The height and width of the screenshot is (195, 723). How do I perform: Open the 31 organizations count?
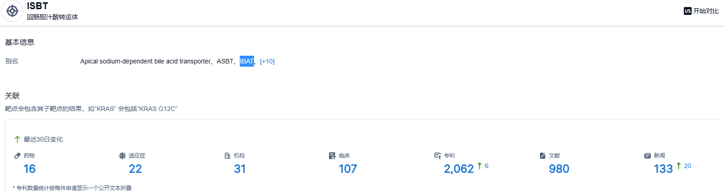tap(240, 169)
